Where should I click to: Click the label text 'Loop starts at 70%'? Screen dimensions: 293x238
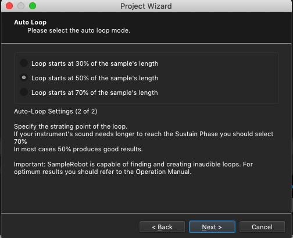[x=60, y=93]
